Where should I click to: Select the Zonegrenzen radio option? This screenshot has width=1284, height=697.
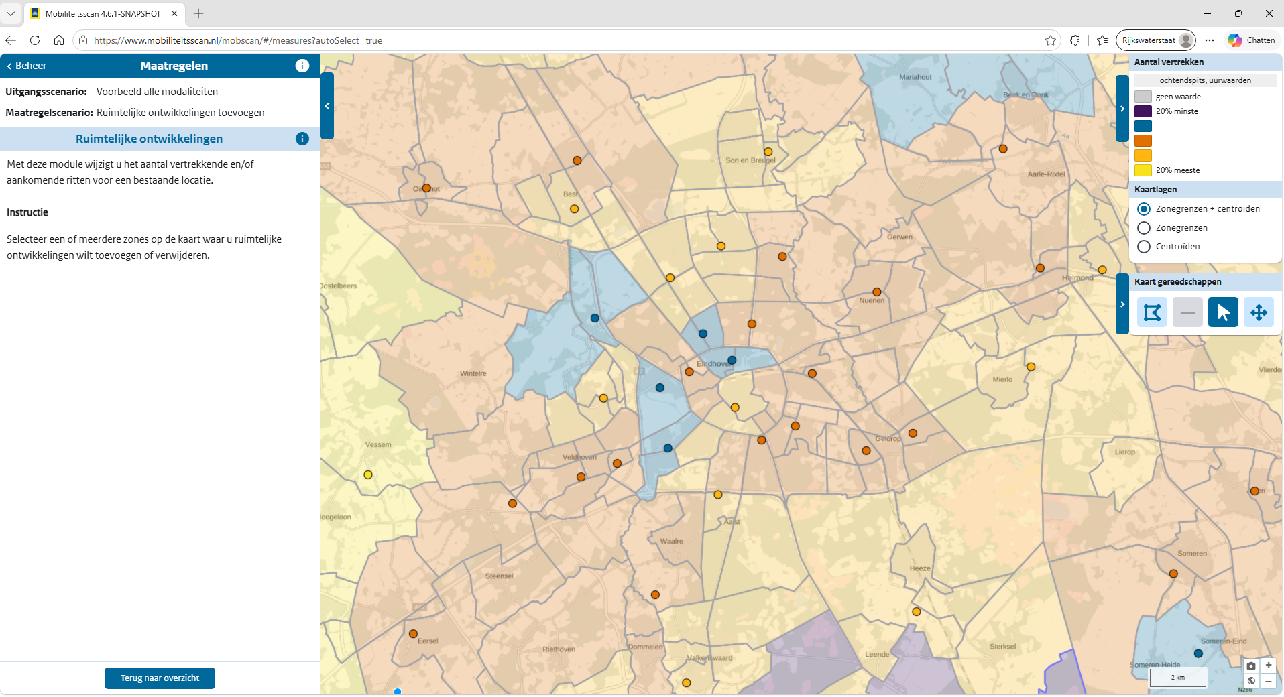pos(1144,228)
